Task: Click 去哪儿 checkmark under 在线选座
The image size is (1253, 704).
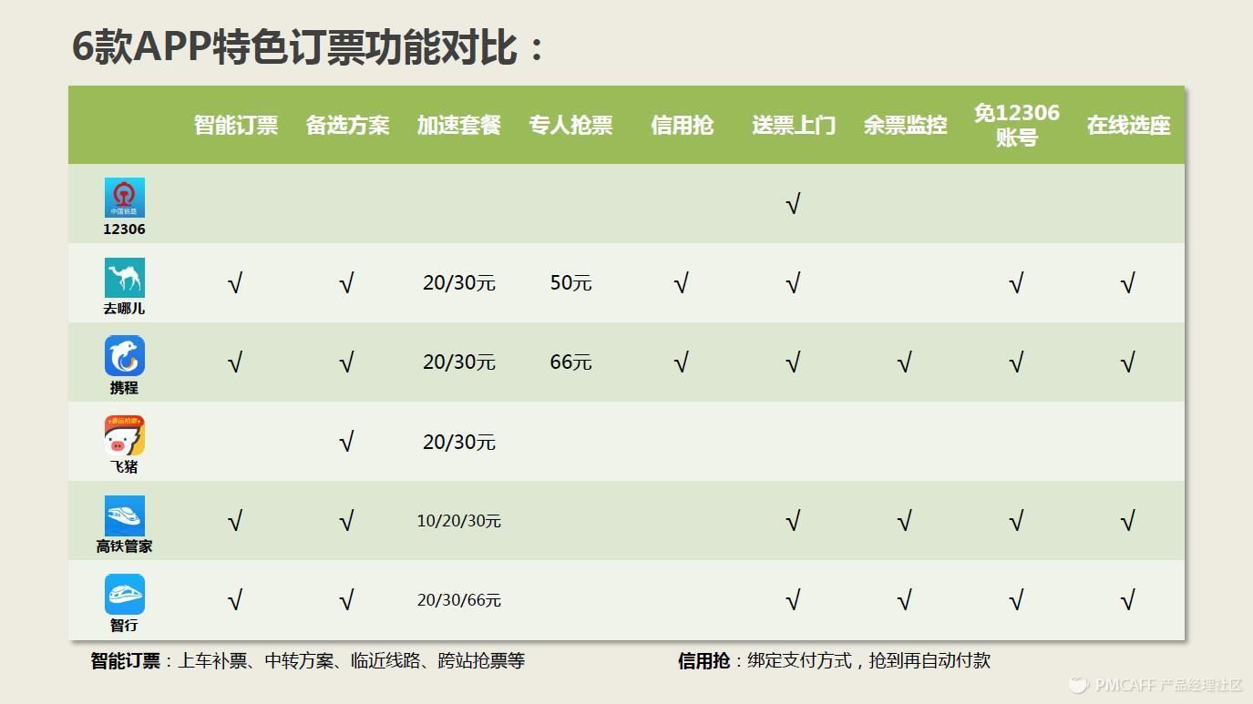Action: (x=1128, y=283)
